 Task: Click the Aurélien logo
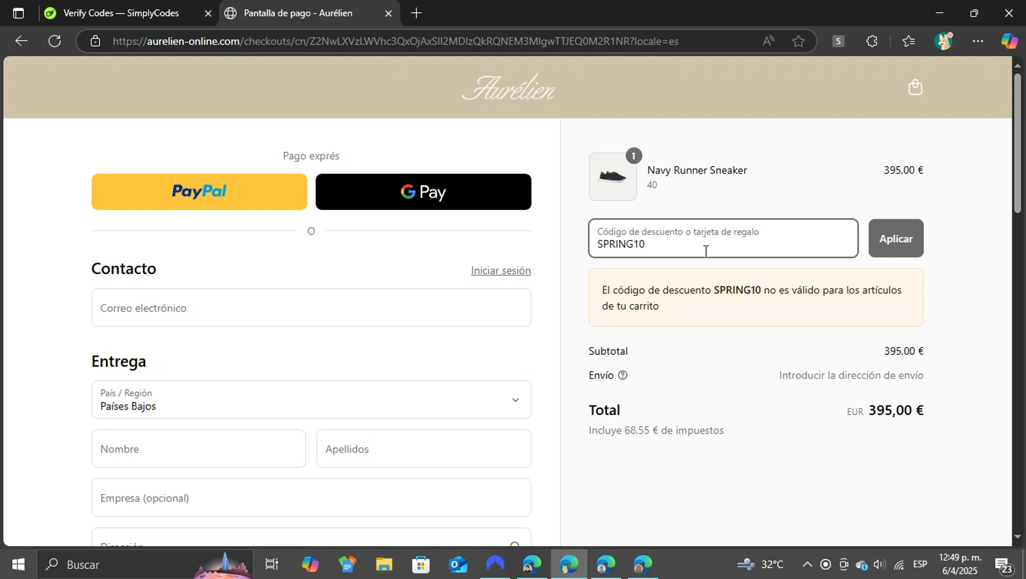coord(508,87)
